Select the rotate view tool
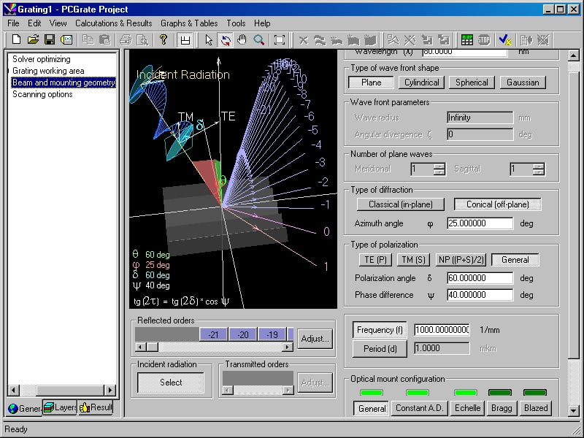The height and width of the screenshot is (438, 584). click(x=226, y=40)
